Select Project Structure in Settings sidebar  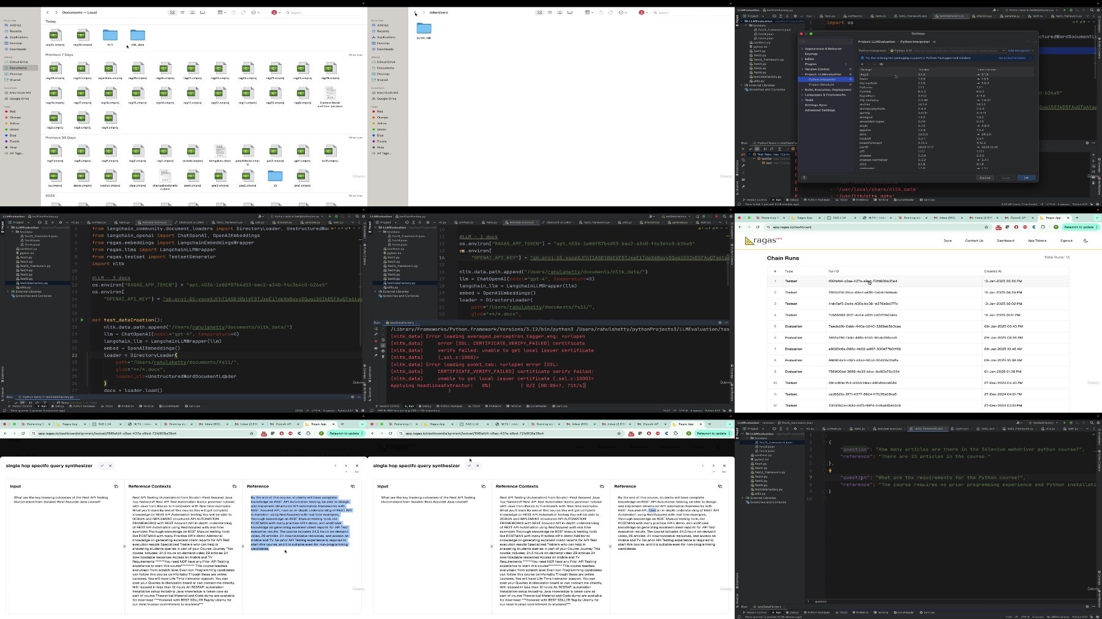tap(822, 84)
